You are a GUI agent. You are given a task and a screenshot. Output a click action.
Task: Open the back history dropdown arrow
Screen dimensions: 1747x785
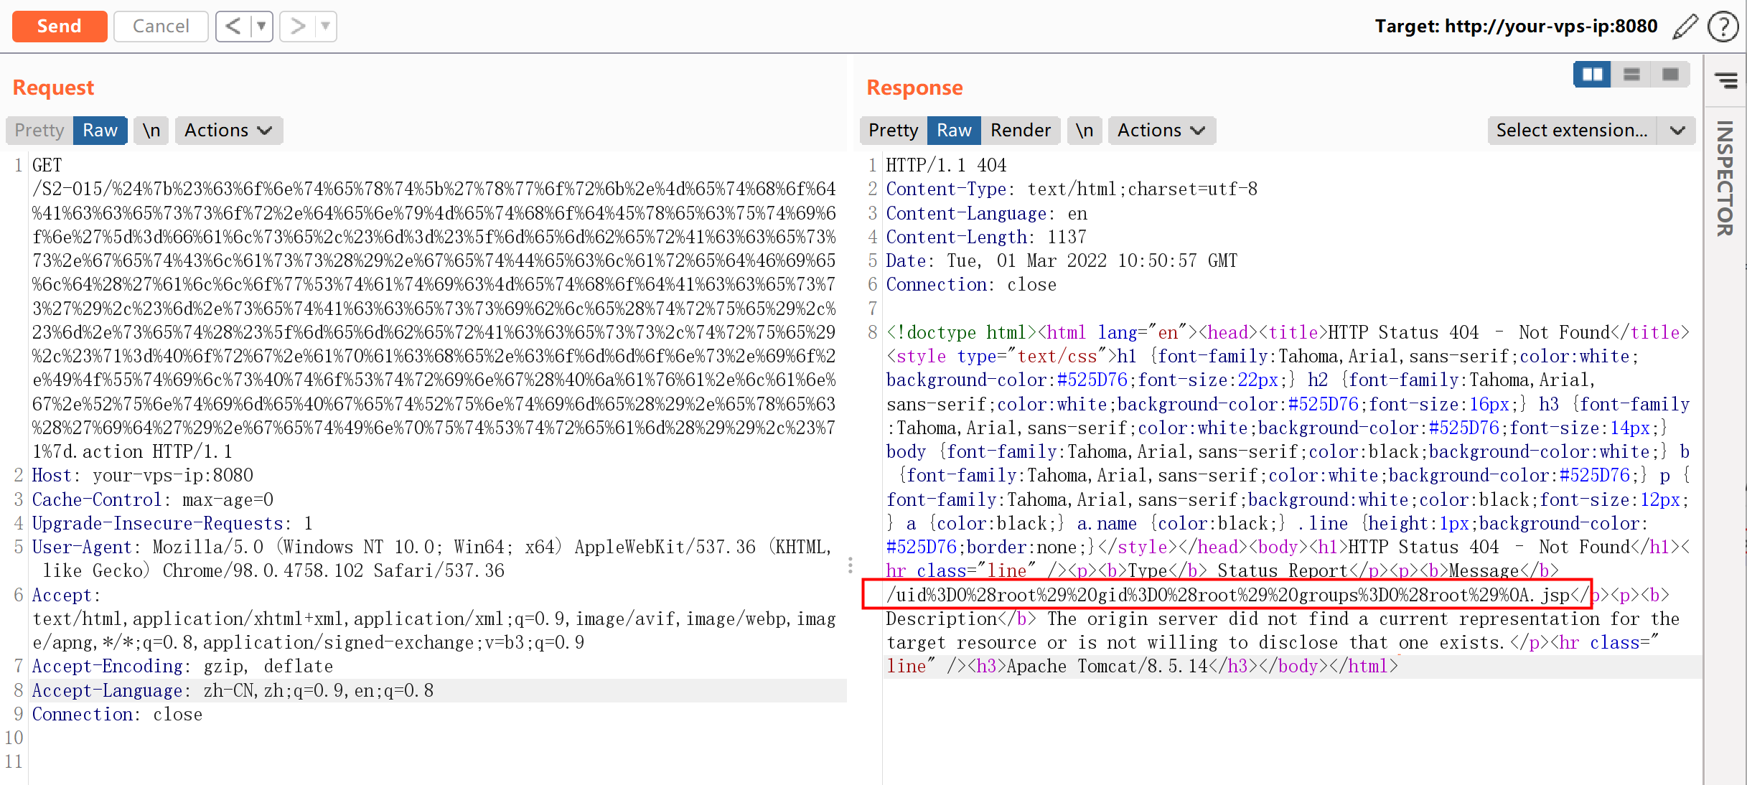pos(261,27)
